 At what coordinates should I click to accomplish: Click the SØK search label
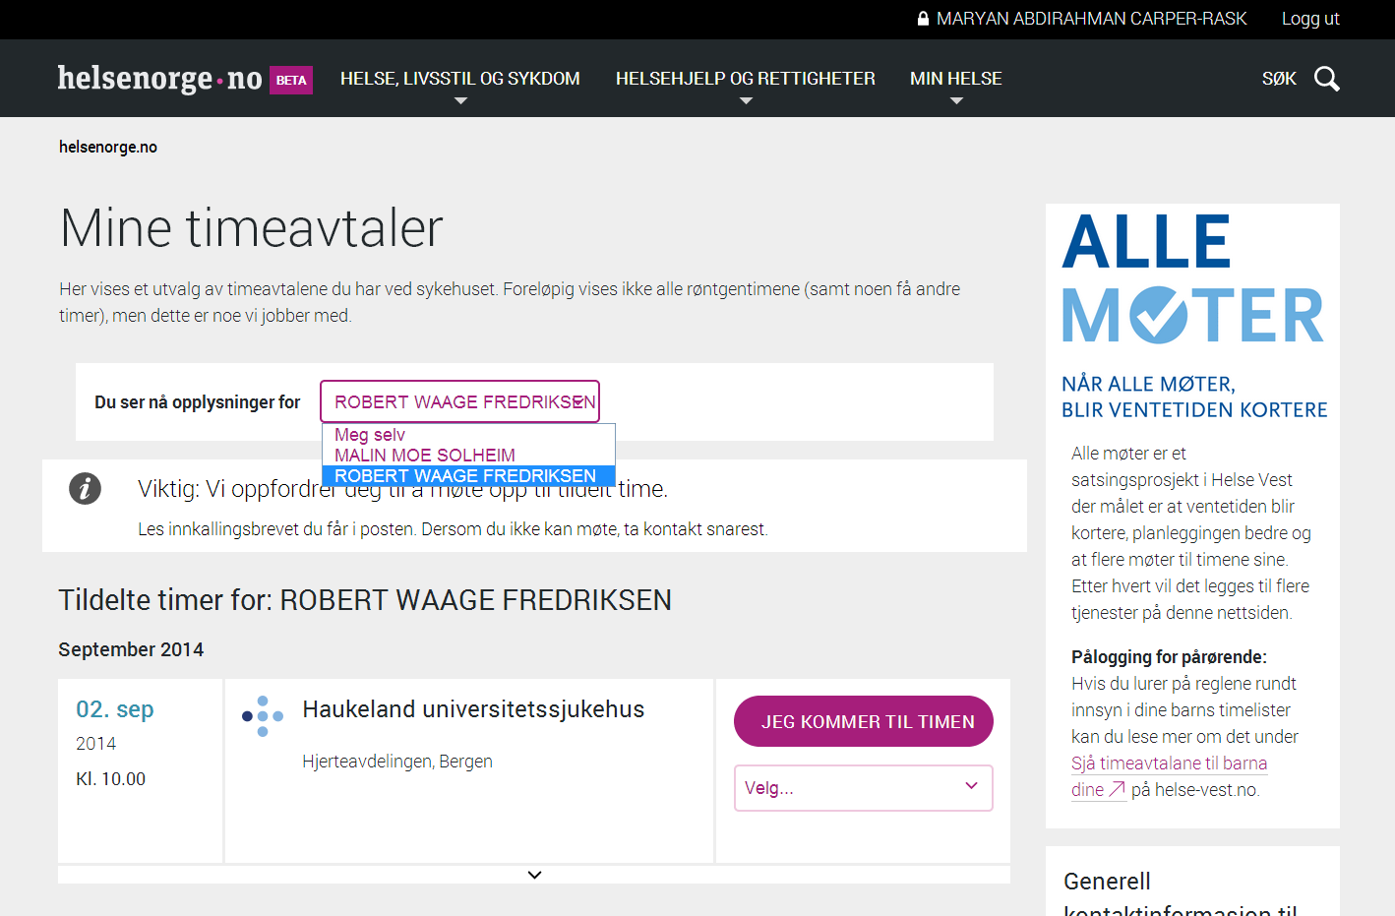pos(1279,79)
